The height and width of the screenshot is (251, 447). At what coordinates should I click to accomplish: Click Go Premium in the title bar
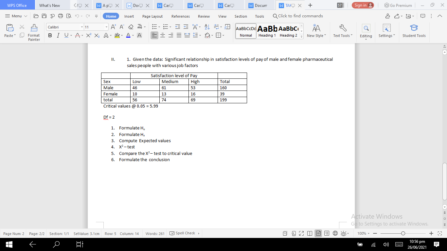click(398, 5)
